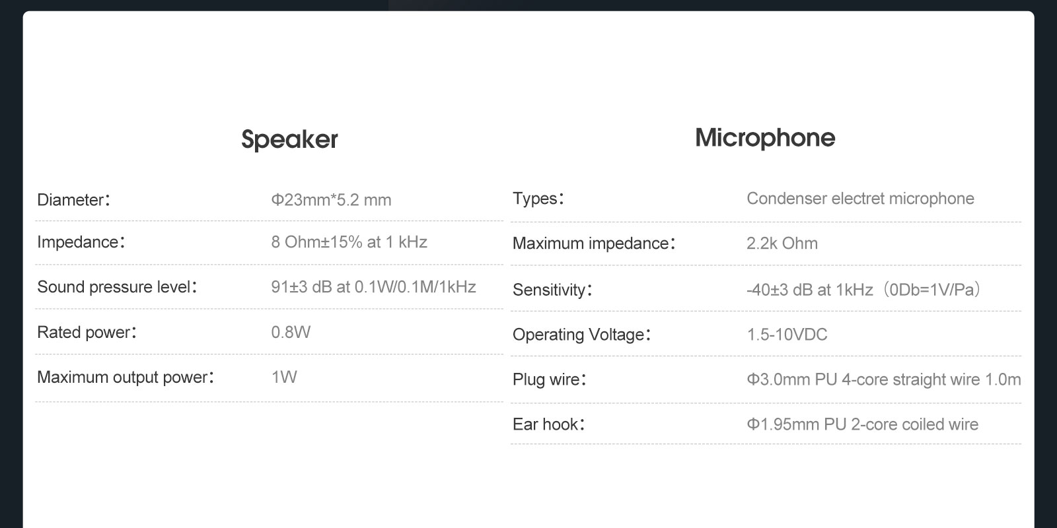The width and height of the screenshot is (1057, 528).
Task: Select the Rated power label
Action: click(x=87, y=332)
